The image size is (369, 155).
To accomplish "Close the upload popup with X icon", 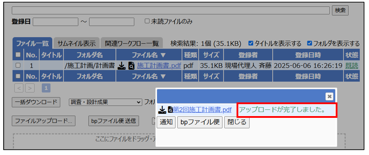I will [x=329, y=96].
